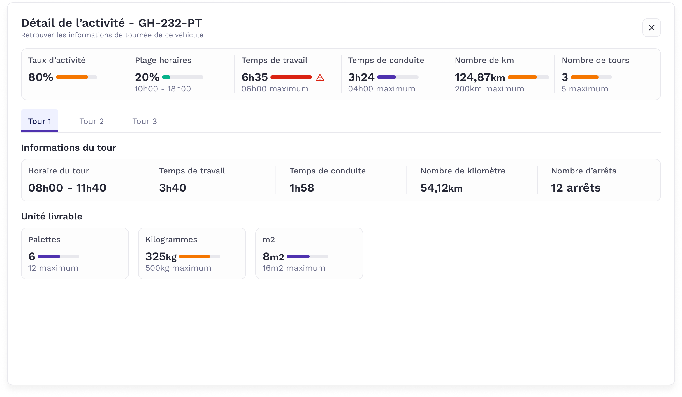This screenshot has height=397, width=682.
Task: Open the Tour 2 tab
Action: tap(92, 121)
